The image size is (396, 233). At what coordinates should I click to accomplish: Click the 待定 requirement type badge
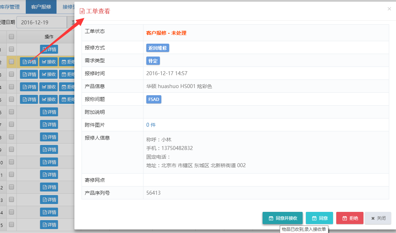click(x=153, y=61)
